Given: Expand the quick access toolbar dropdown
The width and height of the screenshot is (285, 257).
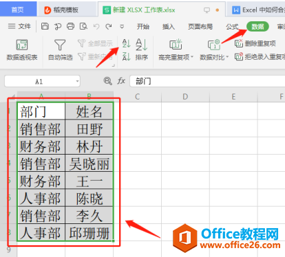Looking at the screenshot, I should click(x=122, y=27).
